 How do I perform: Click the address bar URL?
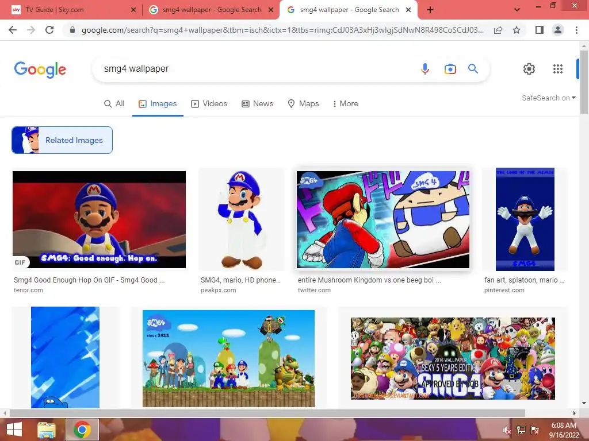tap(282, 30)
